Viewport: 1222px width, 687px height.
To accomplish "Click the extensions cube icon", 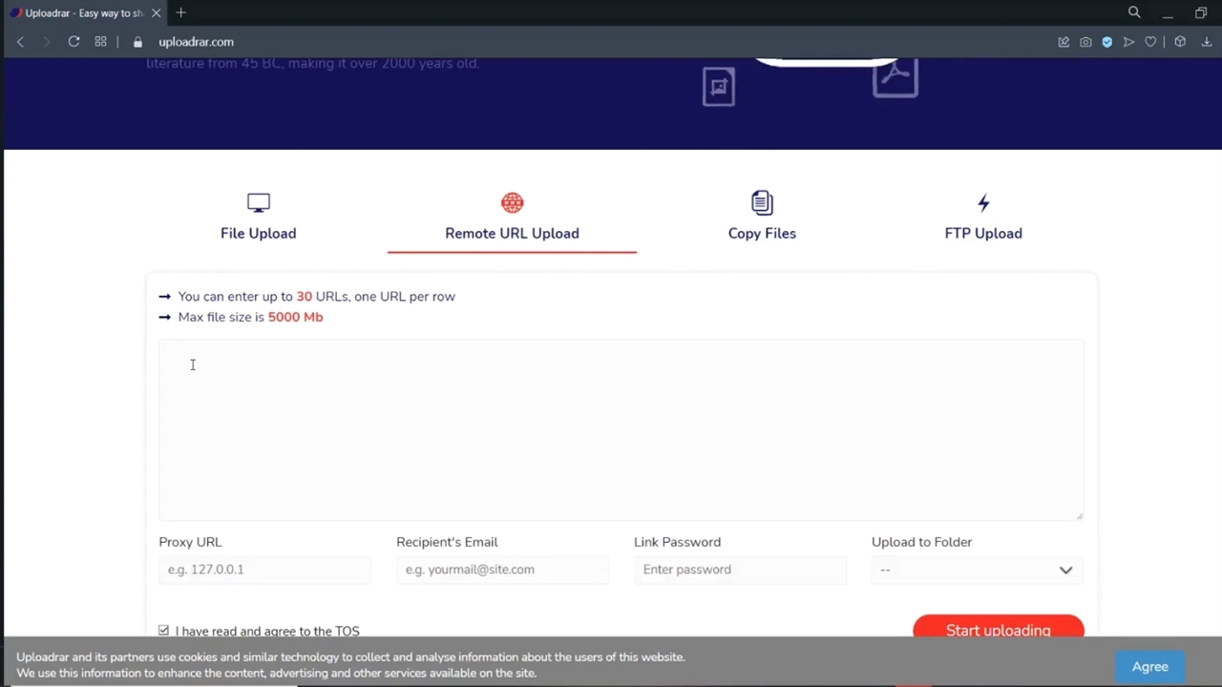I will [x=1180, y=42].
